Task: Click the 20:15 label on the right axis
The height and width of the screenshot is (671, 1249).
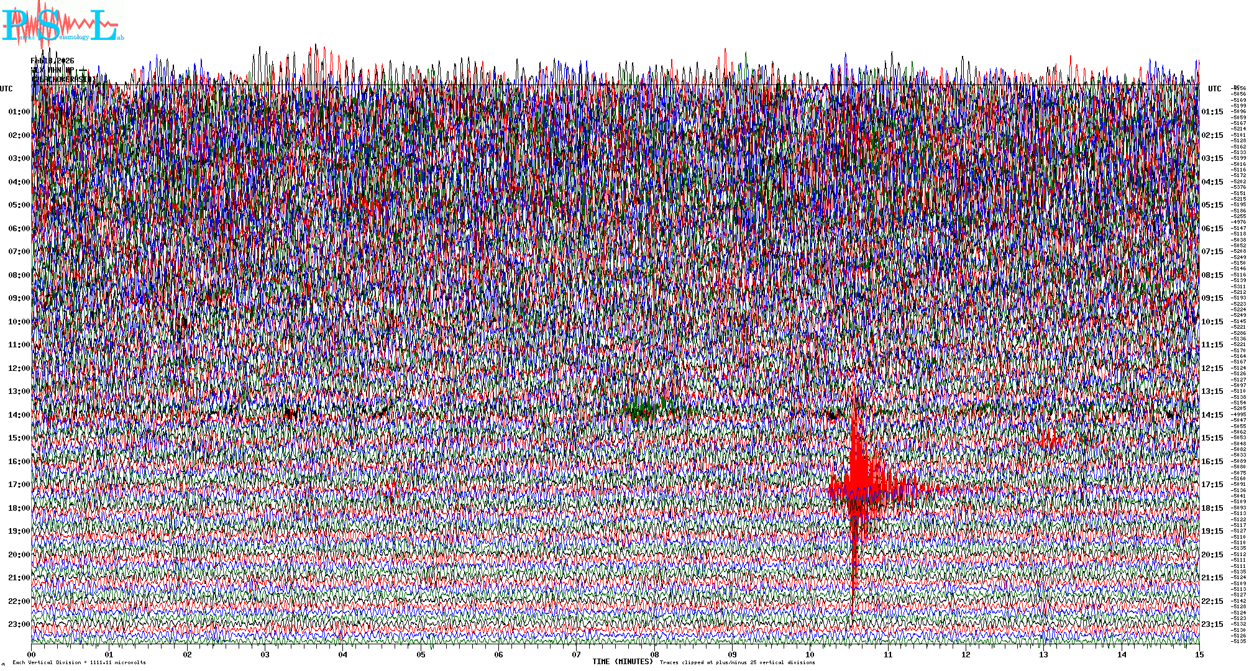Action: tap(1212, 555)
